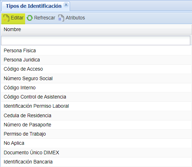Select the Identificación Bancaria row
This screenshot has width=192, height=167.
pyautogui.click(x=96, y=162)
